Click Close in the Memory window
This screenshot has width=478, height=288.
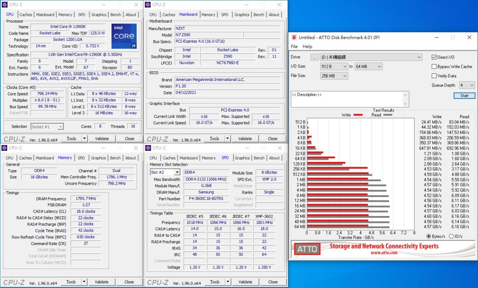coord(129,282)
